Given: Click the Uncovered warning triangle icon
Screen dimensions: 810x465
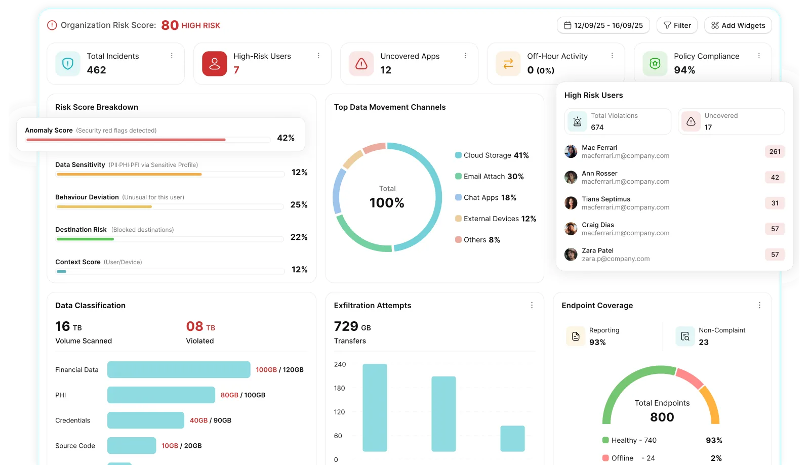Looking at the screenshot, I should click(691, 121).
